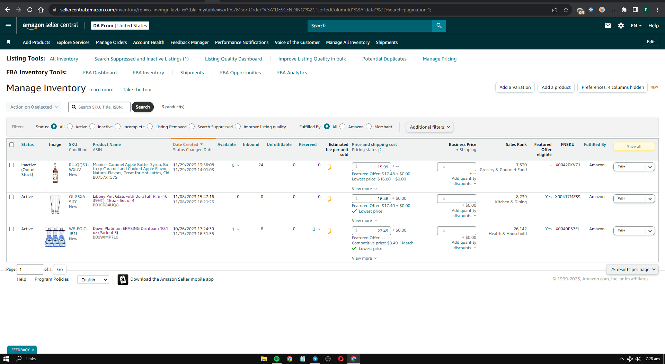Viewport: 665px width, 364px height.
Task: Click the share this page icon
Action: point(555,10)
